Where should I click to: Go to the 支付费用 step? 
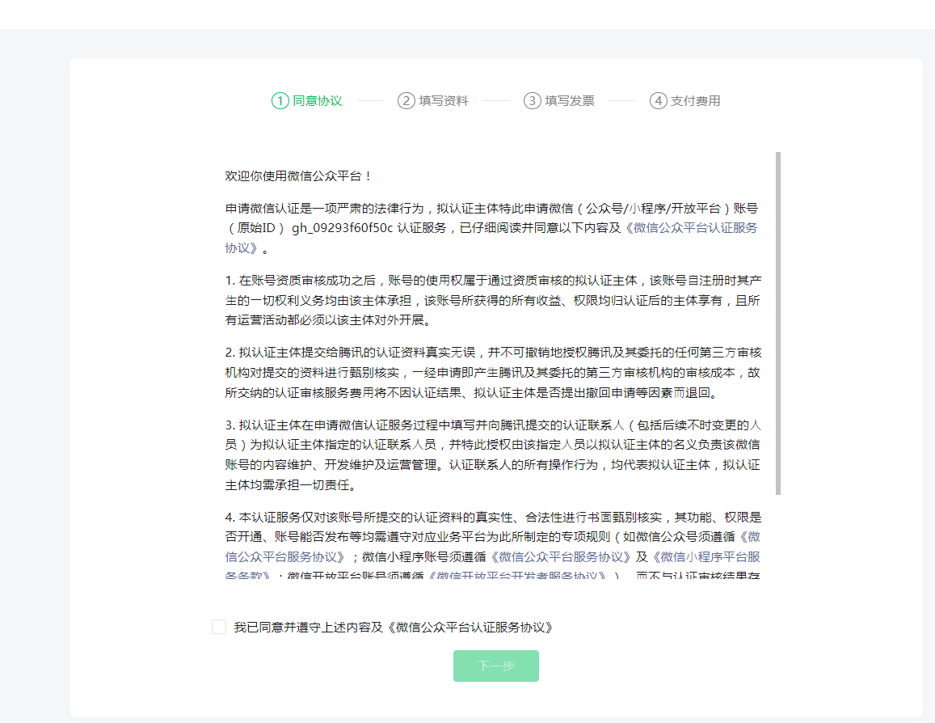pos(696,101)
